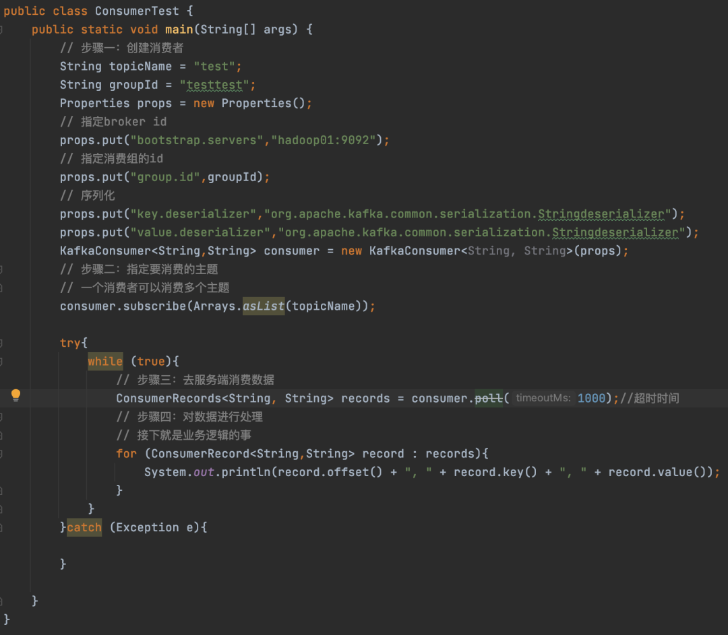Click the try keyword
The width and height of the screenshot is (728, 635).
(70, 343)
